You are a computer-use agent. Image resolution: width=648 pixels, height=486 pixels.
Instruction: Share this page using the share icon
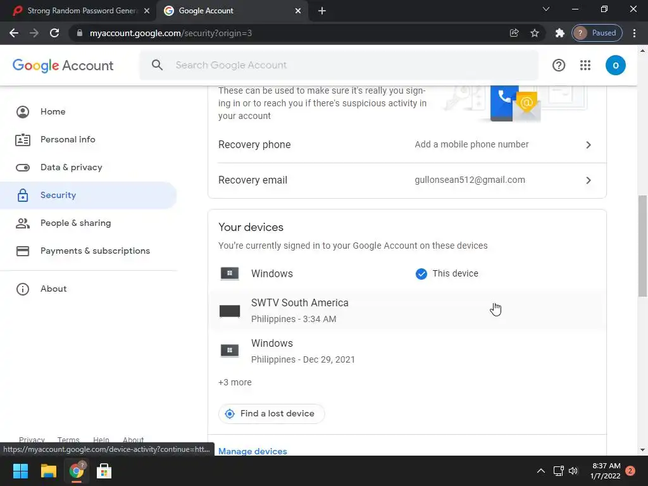pos(514,33)
